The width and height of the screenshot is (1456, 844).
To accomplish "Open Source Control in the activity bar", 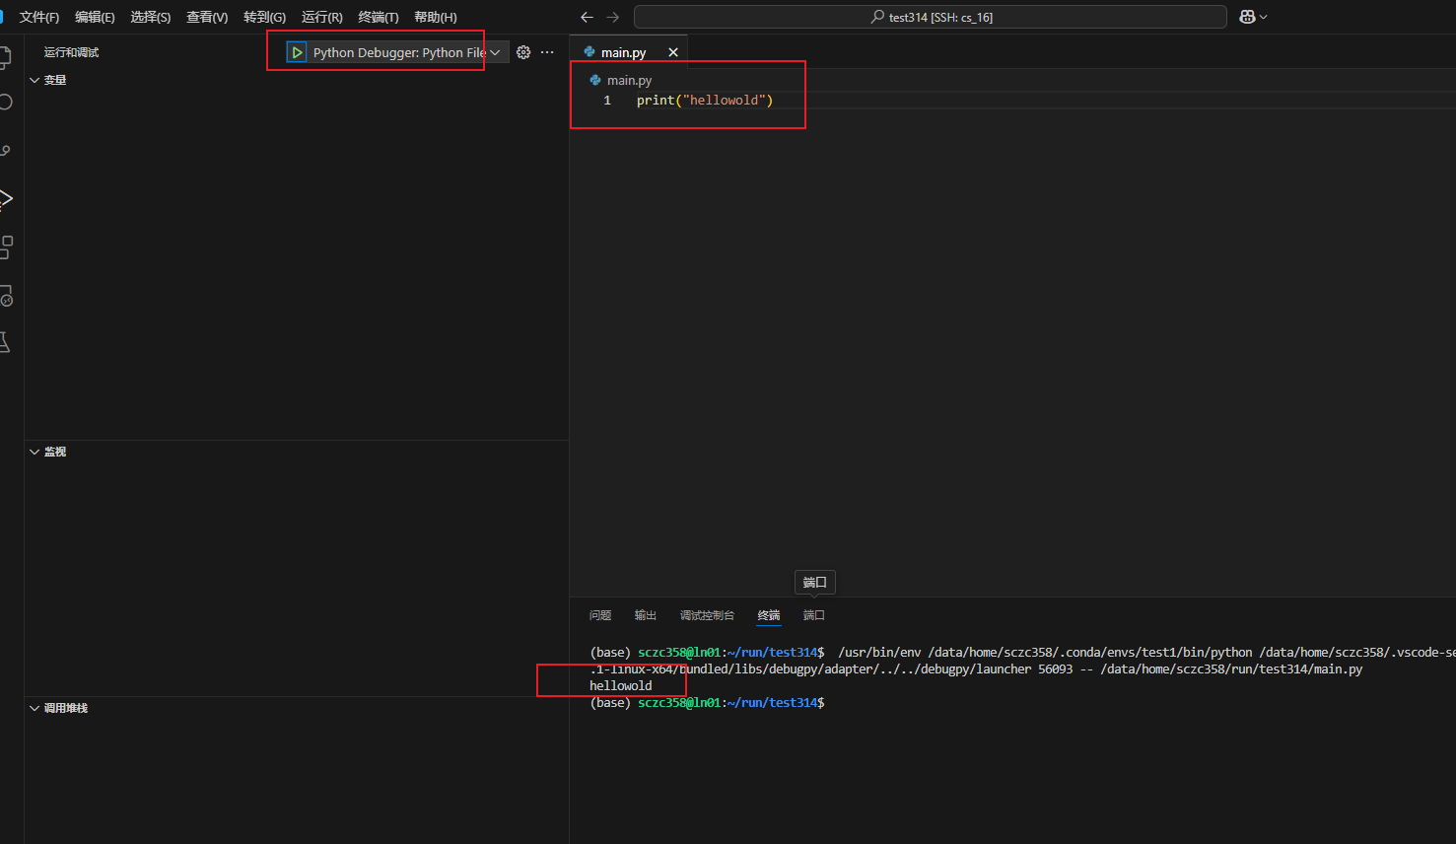I will pyautogui.click(x=5, y=151).
